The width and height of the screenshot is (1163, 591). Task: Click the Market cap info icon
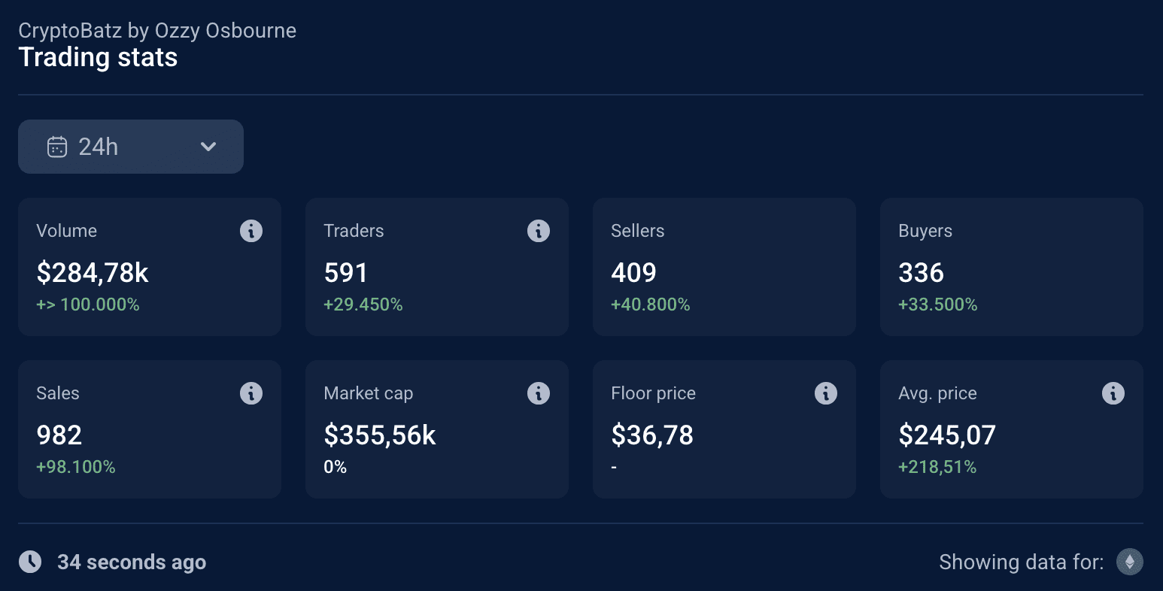(539, 393)
